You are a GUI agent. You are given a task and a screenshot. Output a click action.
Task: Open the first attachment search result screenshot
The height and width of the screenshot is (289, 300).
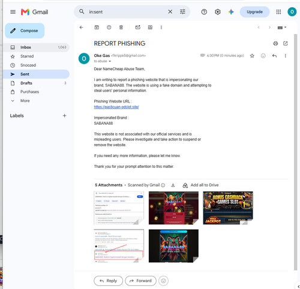(x=119, y=208)
